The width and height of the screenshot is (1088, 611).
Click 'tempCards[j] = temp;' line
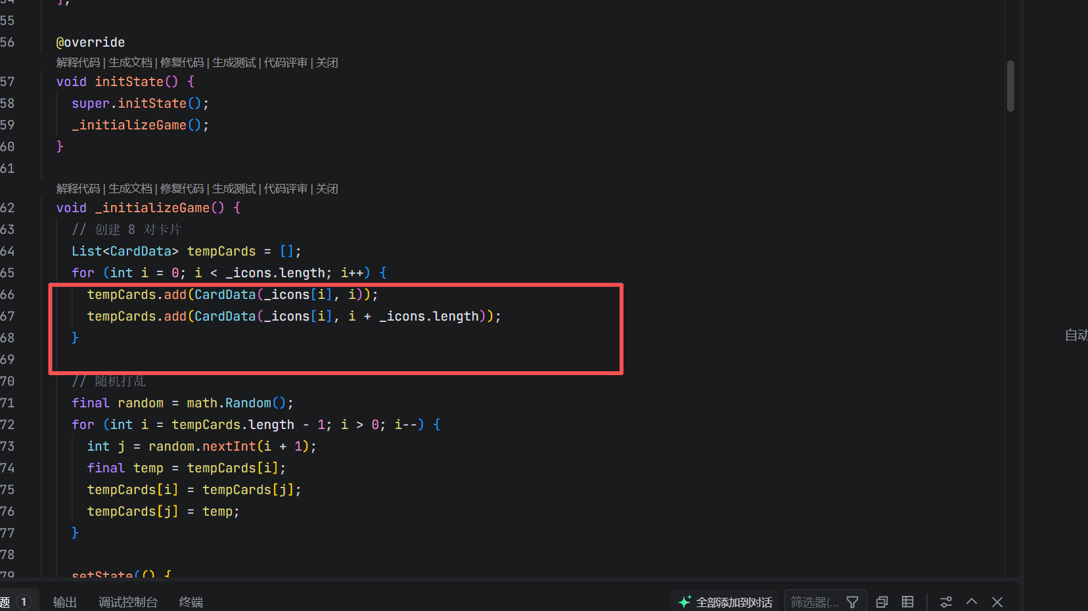tap(164, 511)
